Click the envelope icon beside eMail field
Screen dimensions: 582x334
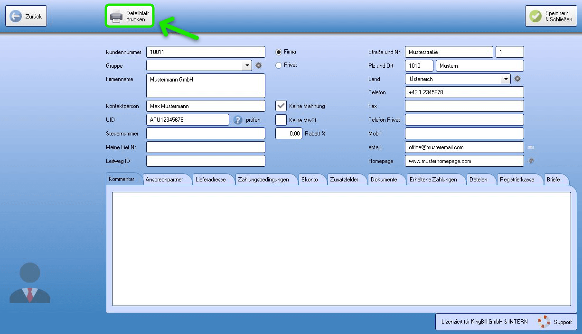(x=531, y=147)
